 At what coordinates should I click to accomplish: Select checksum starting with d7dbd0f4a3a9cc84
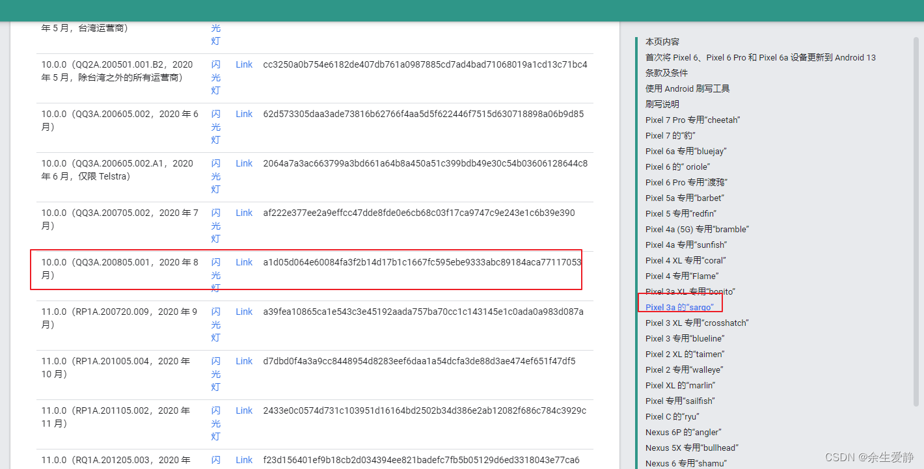tap(419, 361)
